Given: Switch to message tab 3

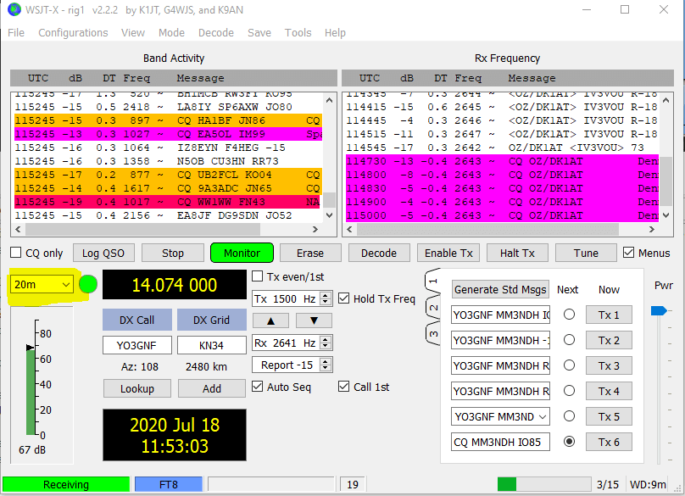Looking at the screenshot, I should 432,334.
